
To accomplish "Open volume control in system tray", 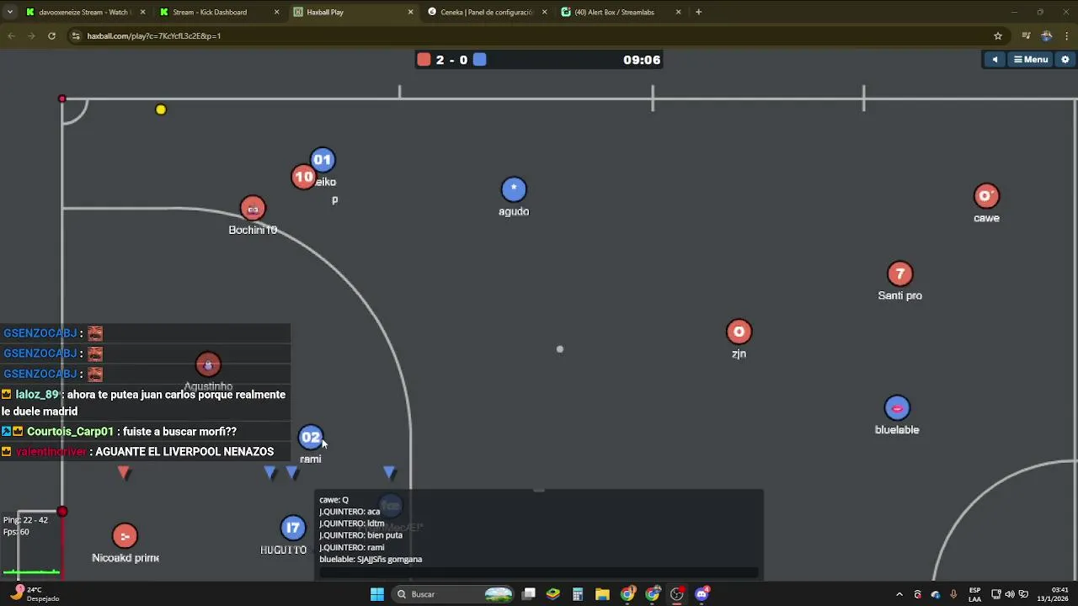I will (1010, 594).
